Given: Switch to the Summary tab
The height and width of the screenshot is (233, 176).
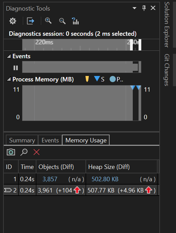Looking at the screenshot, I should pyautogui.click(x=22, y=140).
